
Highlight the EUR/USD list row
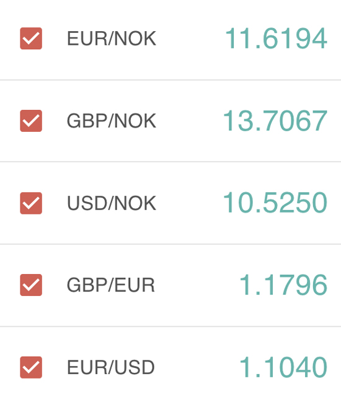(x=170, y=365)
